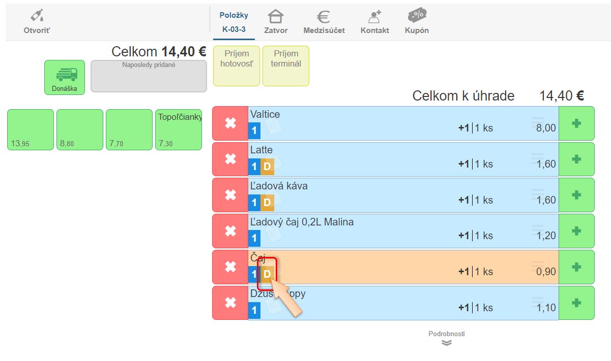
Task: Toggle the D badge on Ľadová káva
Action: (x=267, y=203)
